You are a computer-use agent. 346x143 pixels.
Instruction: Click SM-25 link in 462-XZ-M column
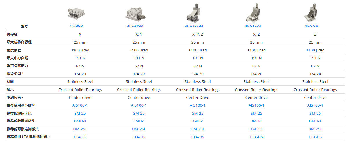coord(256,113)
